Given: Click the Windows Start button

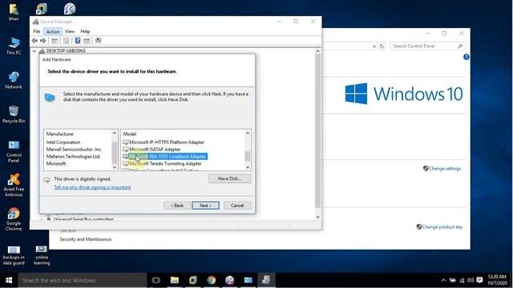Looking at the screenshot, I should tap(9, 280).
